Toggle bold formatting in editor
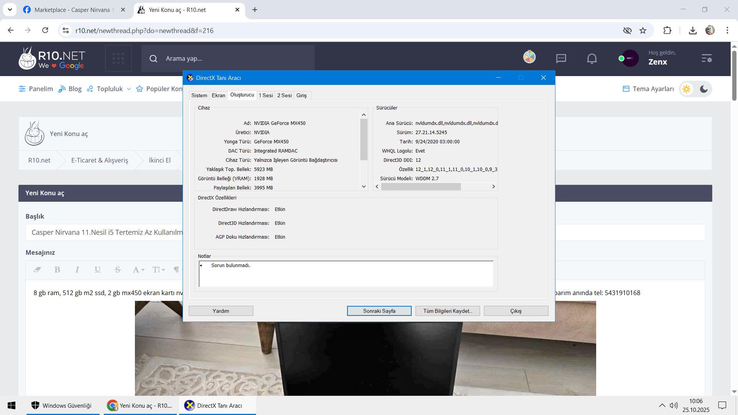Screen dimensions: 738x415 coord(57,270)
